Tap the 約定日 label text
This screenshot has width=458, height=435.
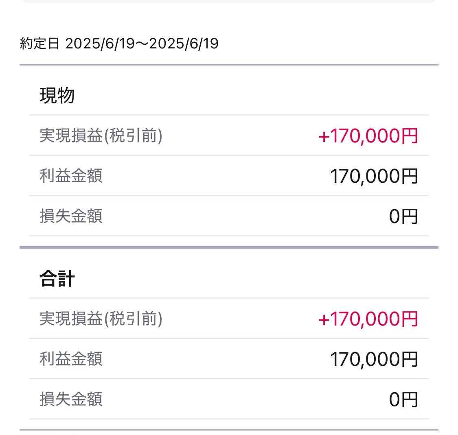pos(40,44)
